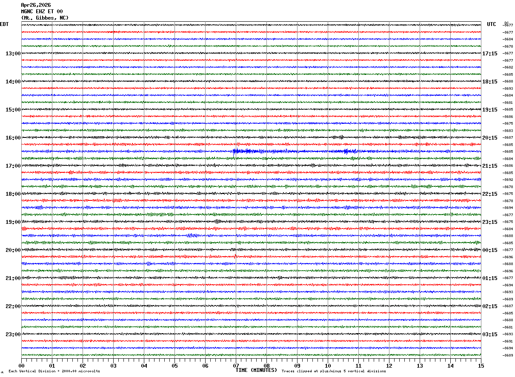
Task: Click minute tick label 10 on the axis
Action: tap(328, 366)
